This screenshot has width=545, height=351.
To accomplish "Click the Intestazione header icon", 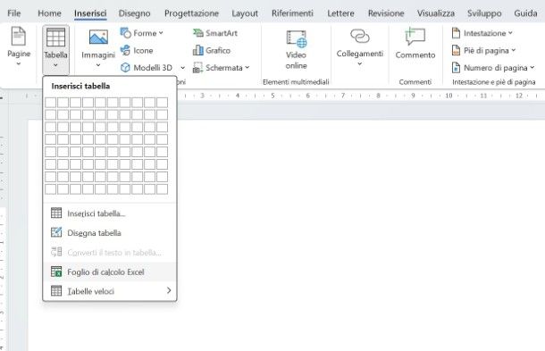I will coord(456,33).
